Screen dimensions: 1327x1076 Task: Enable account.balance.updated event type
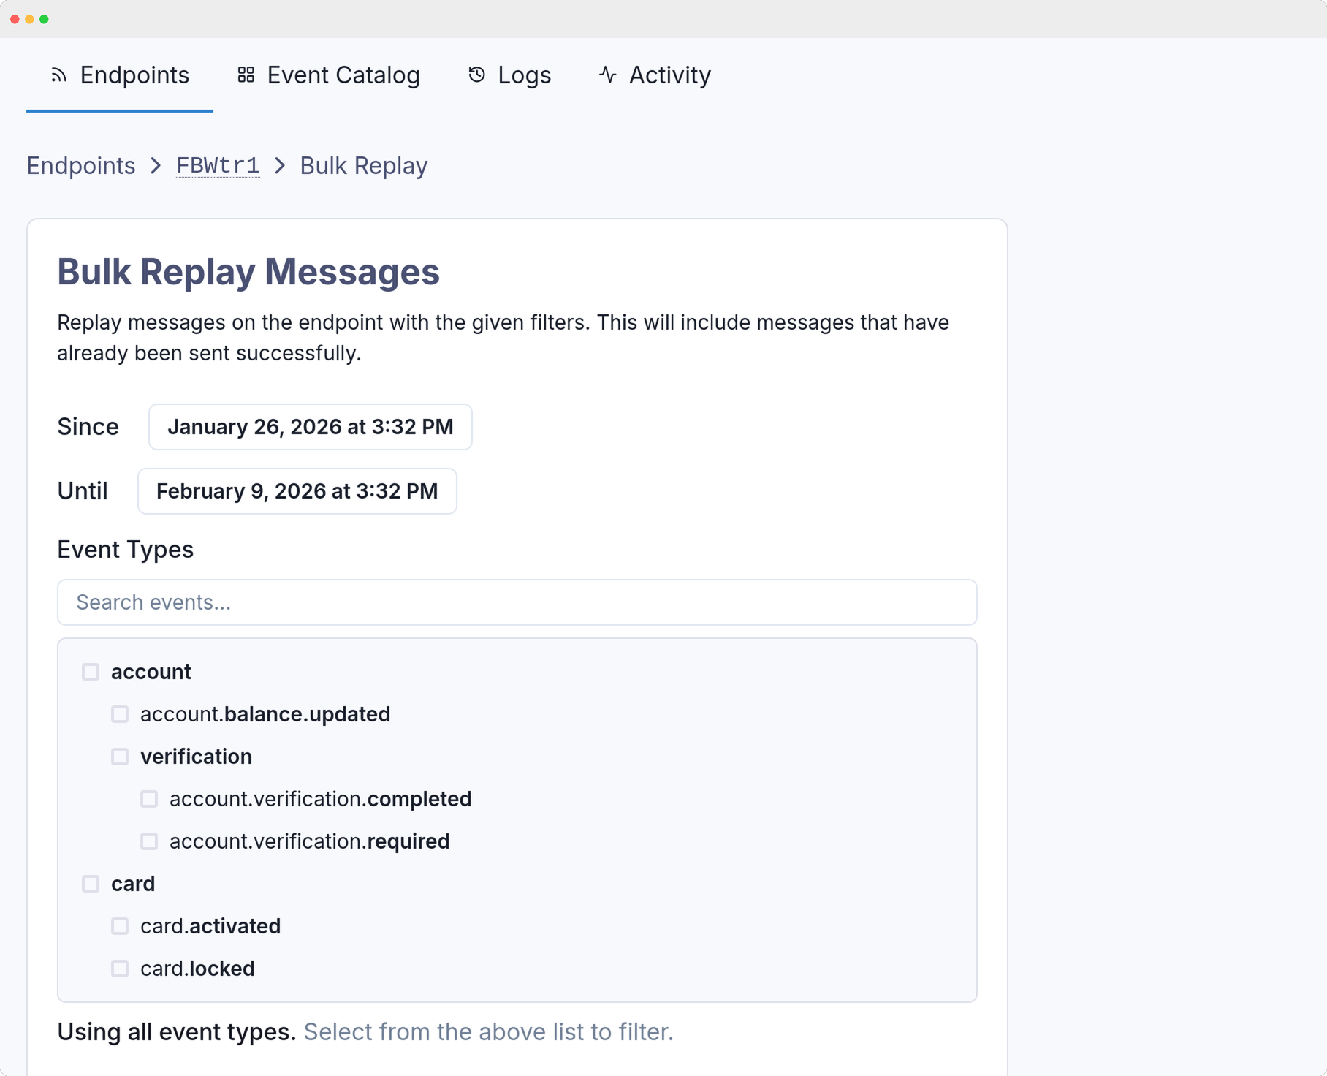[120, 714]
